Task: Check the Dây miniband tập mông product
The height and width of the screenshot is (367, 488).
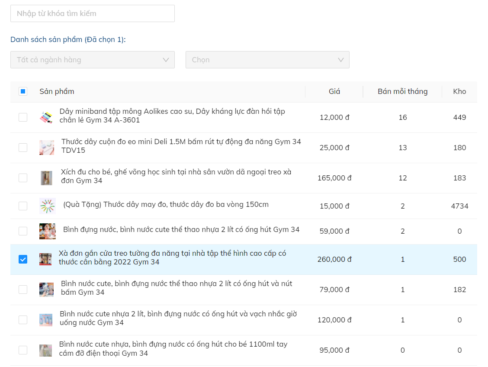Action: [x=23, y=117]
